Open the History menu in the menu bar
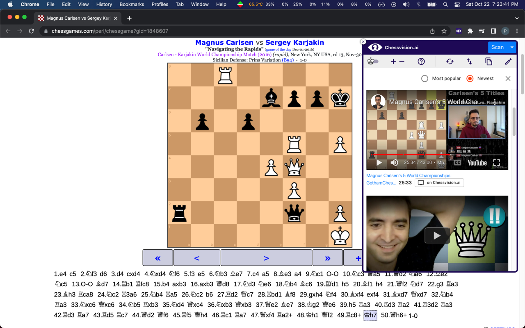The height and width of the screenshot is (328, 525). tap(104, 5)
